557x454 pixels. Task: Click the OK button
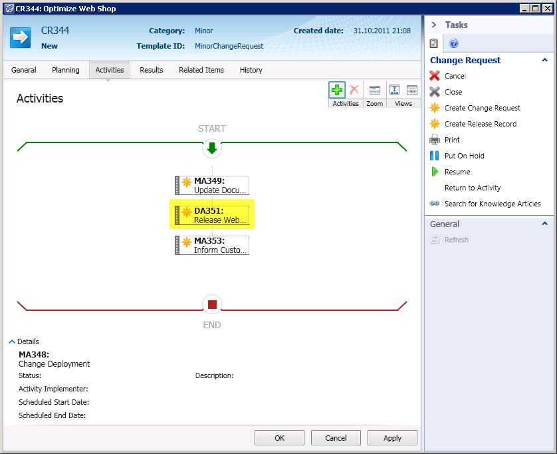point(279,438)
